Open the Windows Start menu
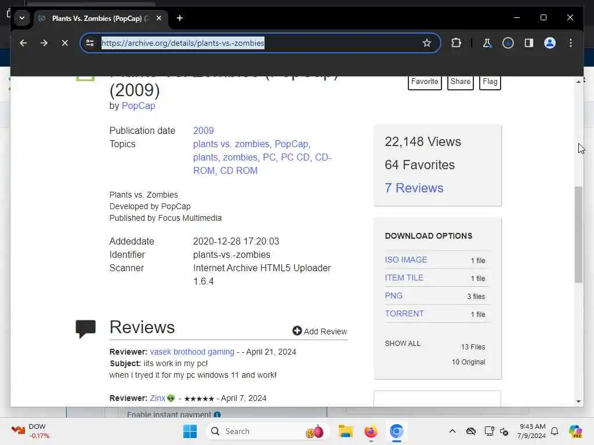 [190, 431]
